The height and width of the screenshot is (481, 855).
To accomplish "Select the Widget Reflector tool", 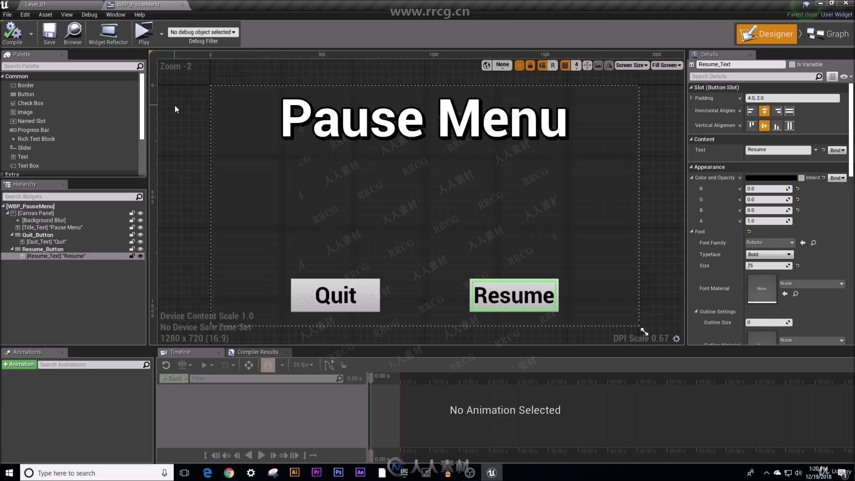I will pyautogui.click(x=107, y=33).
